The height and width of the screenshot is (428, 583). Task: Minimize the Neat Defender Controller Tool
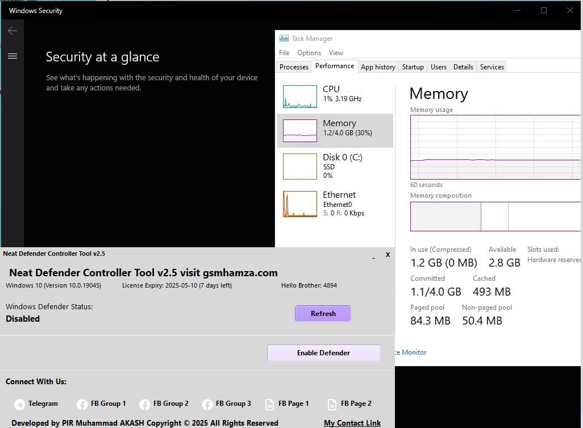tap(373, 256)
